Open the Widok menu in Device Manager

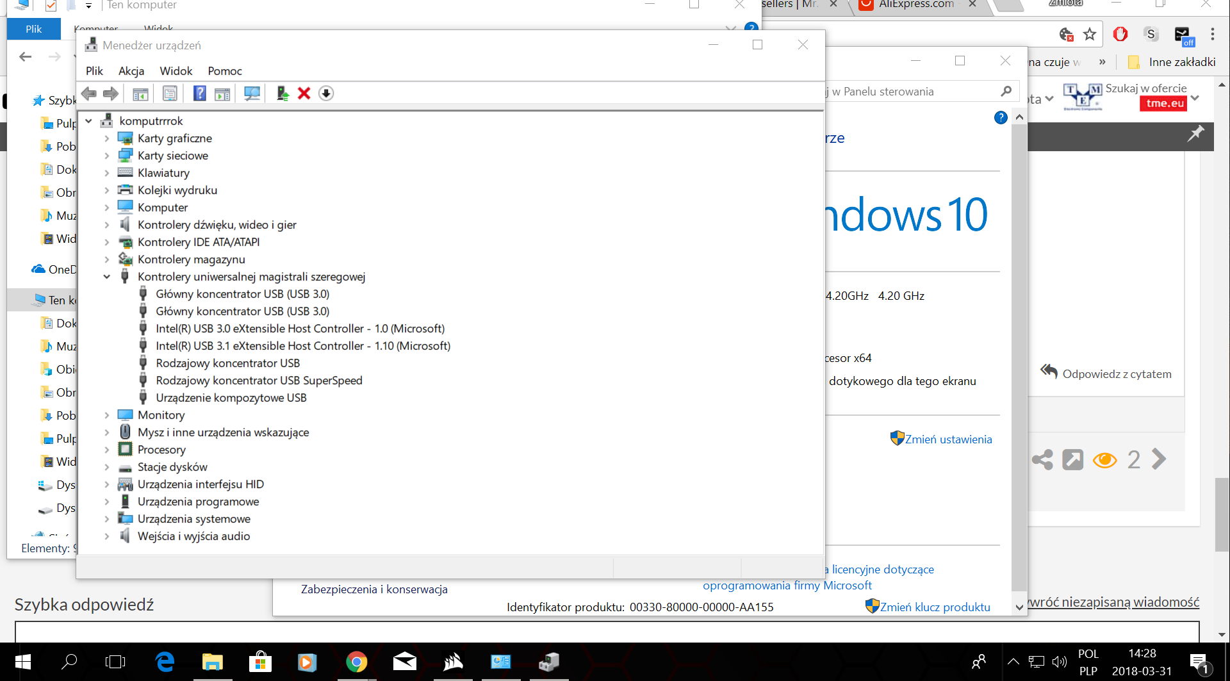(x=176, y=71)
